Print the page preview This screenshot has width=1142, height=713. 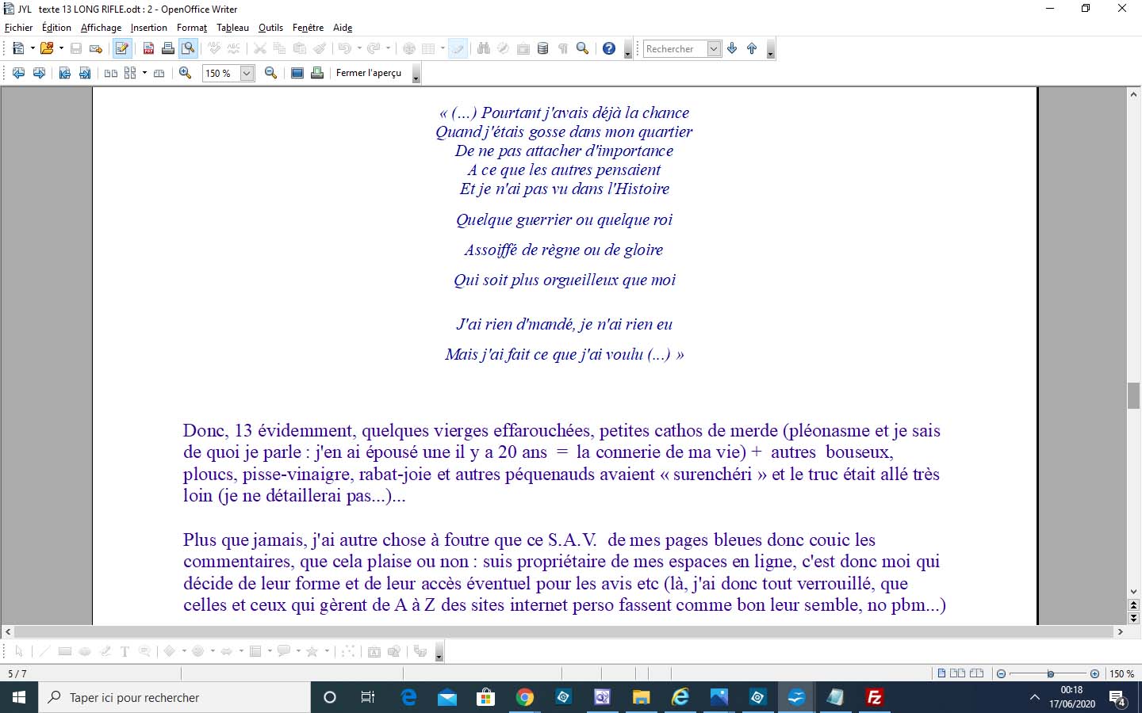[317, 73]
